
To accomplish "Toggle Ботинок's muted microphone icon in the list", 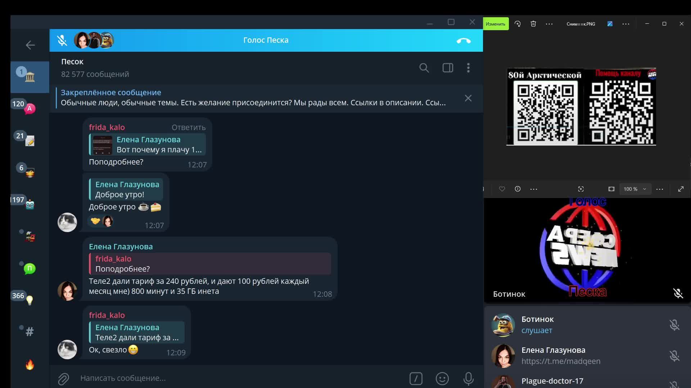I will (674, 325).
